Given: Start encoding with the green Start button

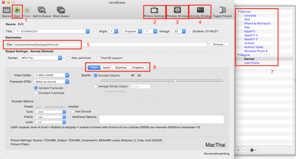Looking at the screenshot, I should (17, 10).
